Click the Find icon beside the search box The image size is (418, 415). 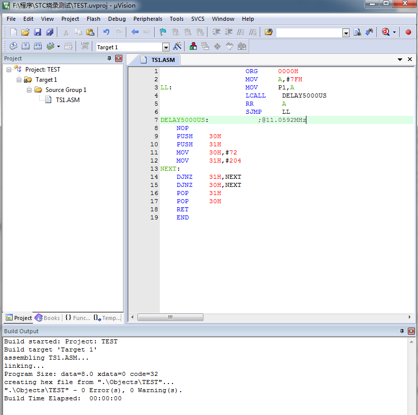[x=357, y=33]
